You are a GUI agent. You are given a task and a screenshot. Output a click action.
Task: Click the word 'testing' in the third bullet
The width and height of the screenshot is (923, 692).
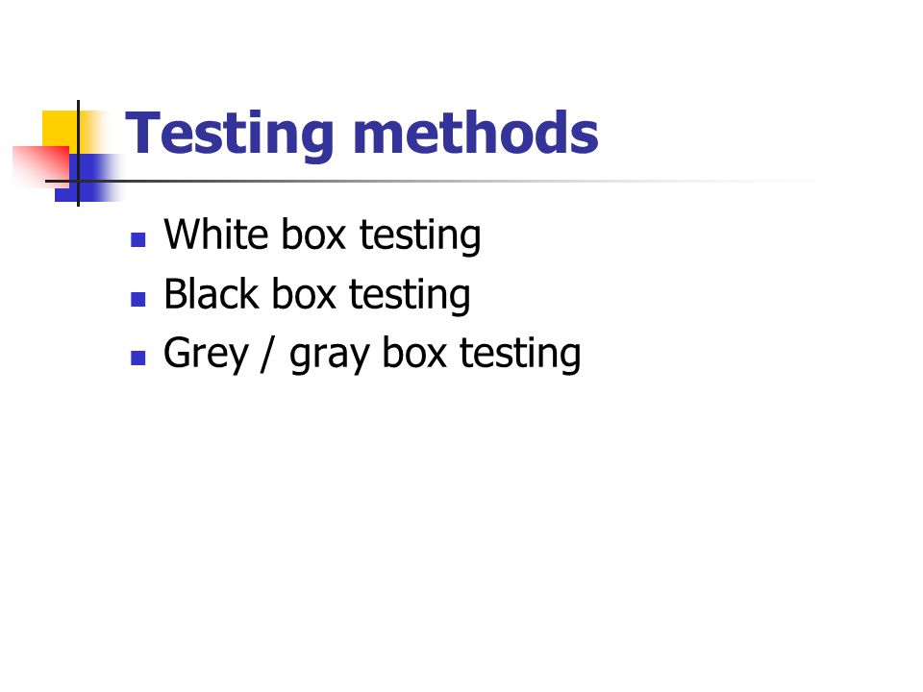[x=520, y=355]
